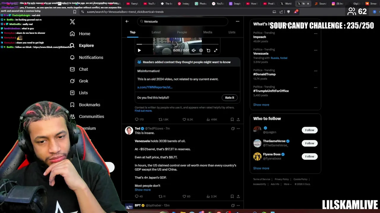Image resolution: width=380 pixels, height=213 pixels.
Task: Open Notifications in the sidebar
Action: (x=86, y=57)
